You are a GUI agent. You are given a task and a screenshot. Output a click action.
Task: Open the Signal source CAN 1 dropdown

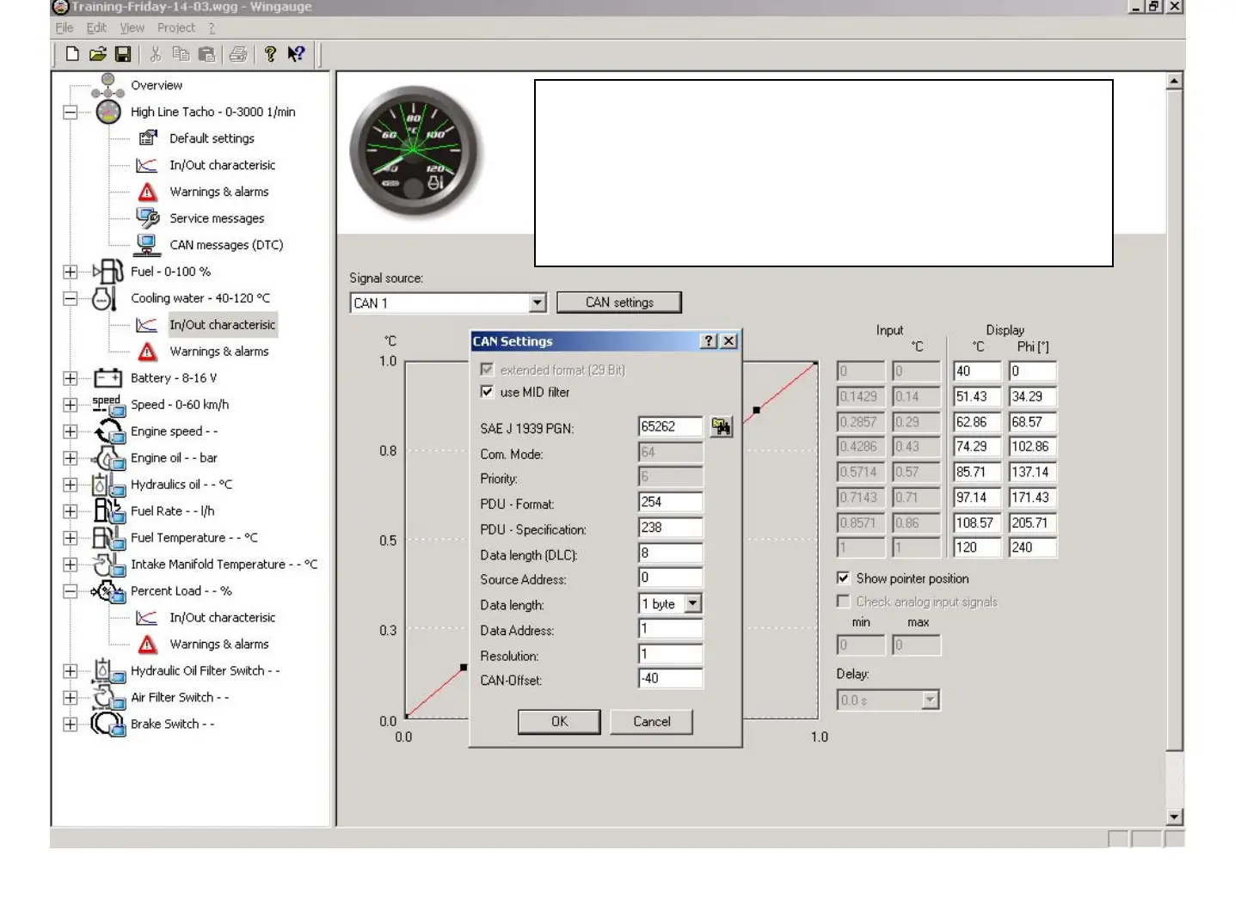click(538, 303)
